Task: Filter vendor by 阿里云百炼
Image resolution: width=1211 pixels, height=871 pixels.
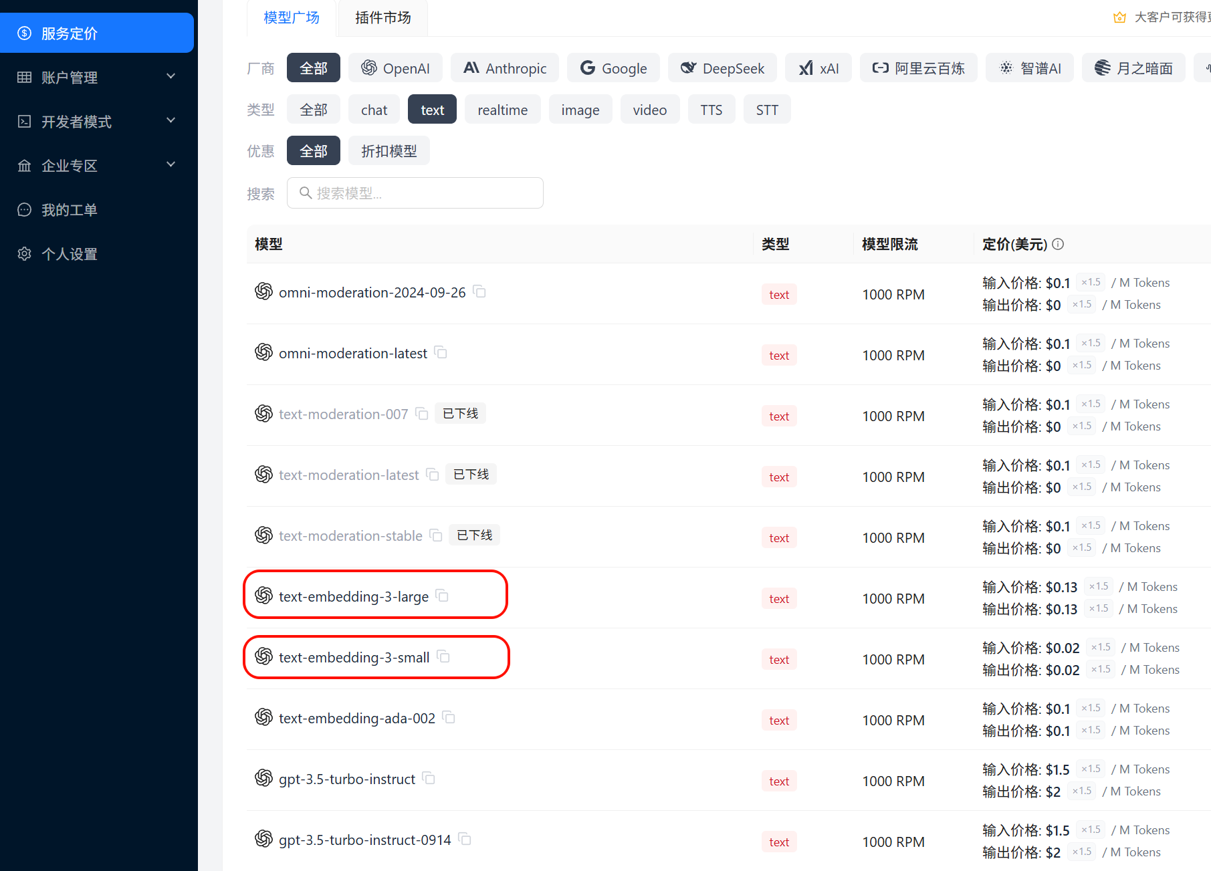Action: point(919,68)
